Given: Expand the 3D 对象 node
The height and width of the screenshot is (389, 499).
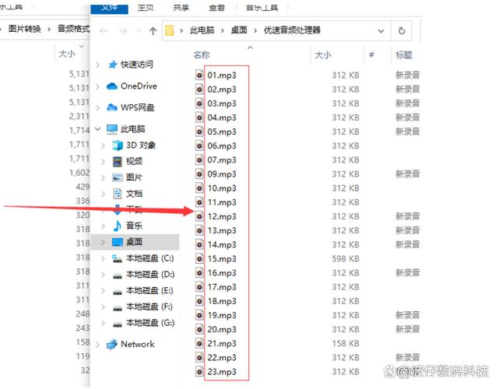Looking at the screenshot, I should [103, 145].
